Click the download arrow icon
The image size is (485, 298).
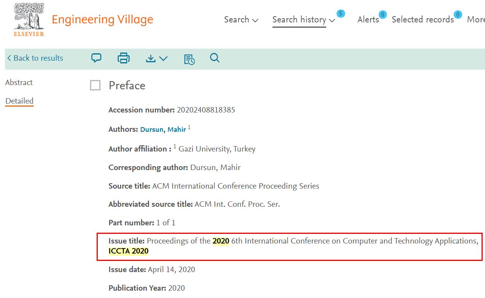click(x=151, y=58)
